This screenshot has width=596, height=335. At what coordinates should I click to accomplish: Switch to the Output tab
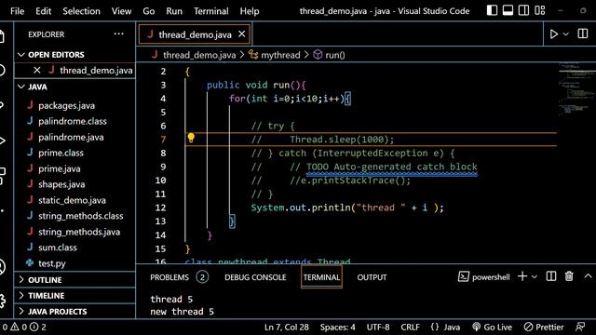point(372,277)
